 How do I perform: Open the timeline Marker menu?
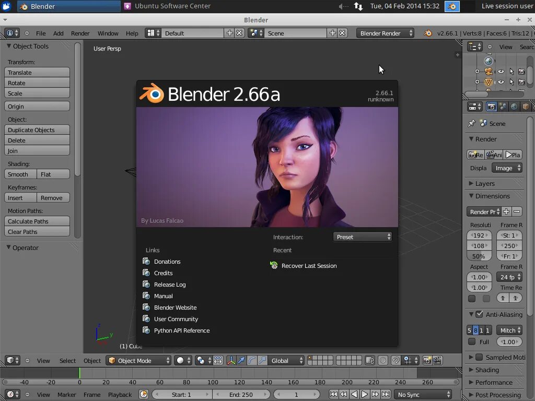click(x=66, y=395)
